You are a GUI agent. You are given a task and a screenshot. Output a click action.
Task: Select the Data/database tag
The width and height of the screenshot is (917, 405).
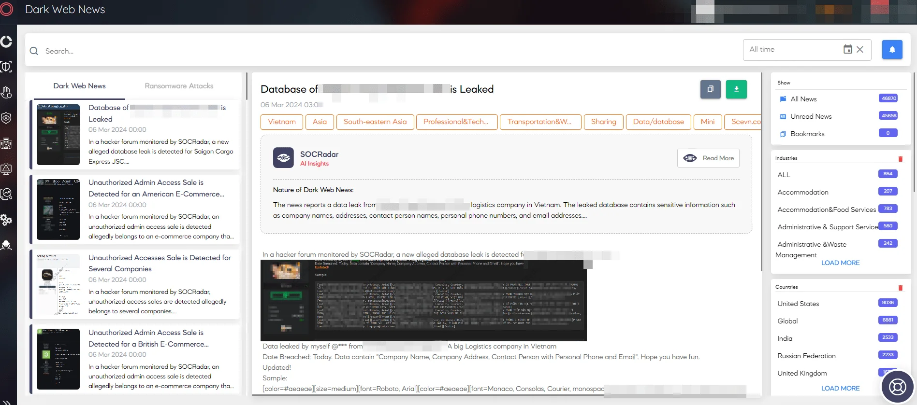tap(658, 122)
